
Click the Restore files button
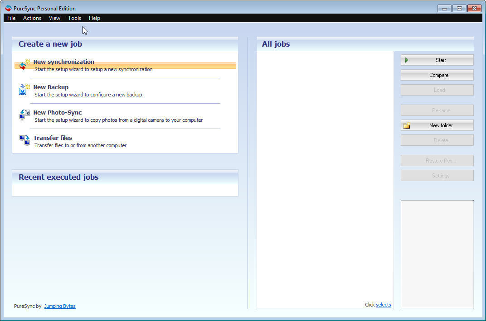click(437, 160)
